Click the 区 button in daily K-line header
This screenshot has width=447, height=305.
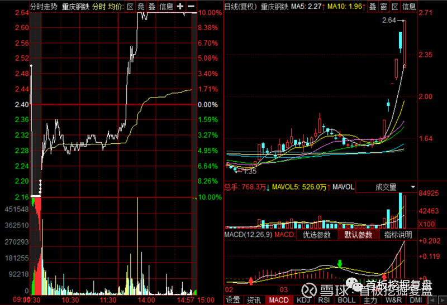[x=394, y=6]
